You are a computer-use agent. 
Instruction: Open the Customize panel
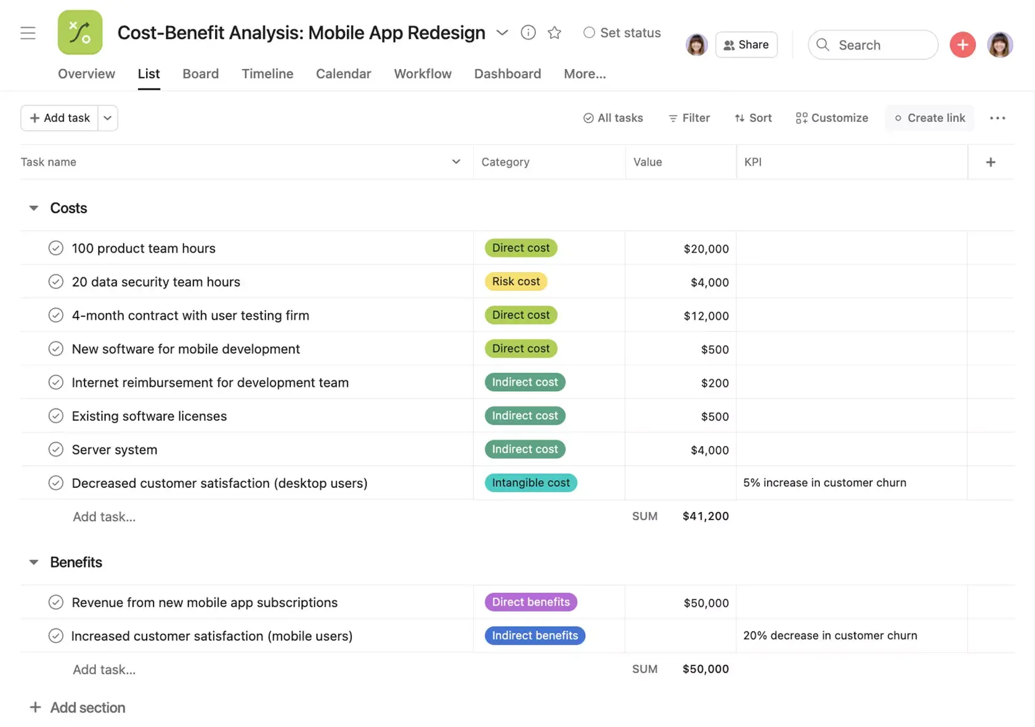832,118
